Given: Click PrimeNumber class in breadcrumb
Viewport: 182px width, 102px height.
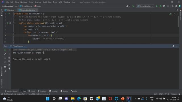Looking at the screenshot, I should pos(26,6).
